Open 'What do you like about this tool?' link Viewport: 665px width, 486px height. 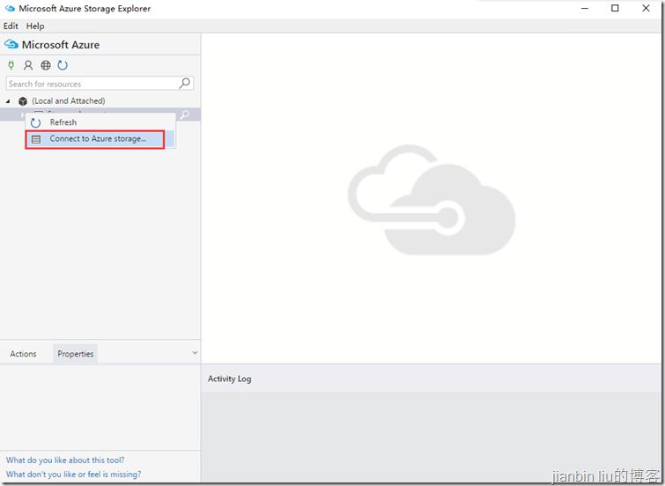[65, 460]
